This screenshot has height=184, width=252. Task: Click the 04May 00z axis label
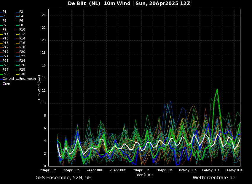point(211,170)
